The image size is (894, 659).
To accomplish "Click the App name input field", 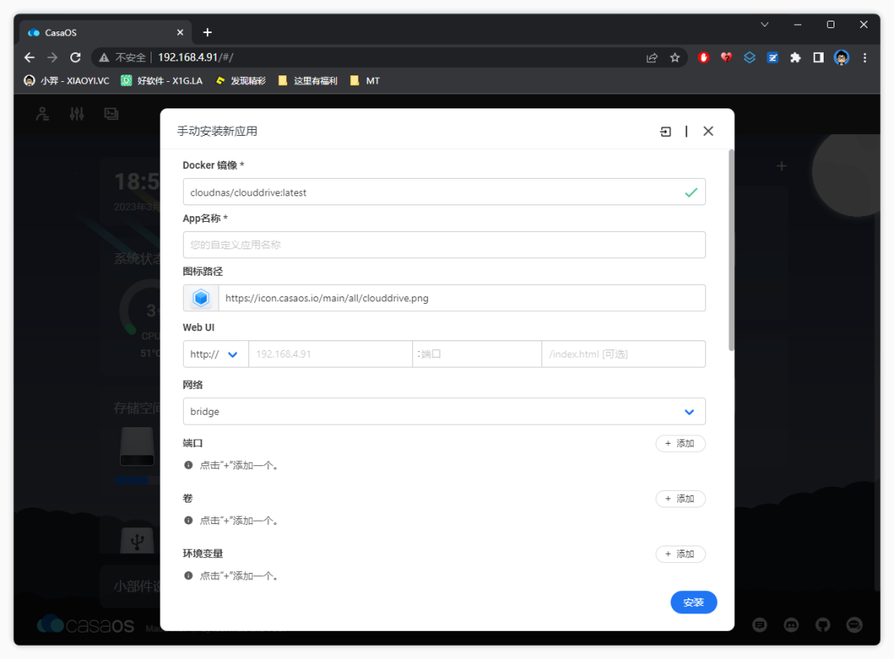I will point(444,245).
